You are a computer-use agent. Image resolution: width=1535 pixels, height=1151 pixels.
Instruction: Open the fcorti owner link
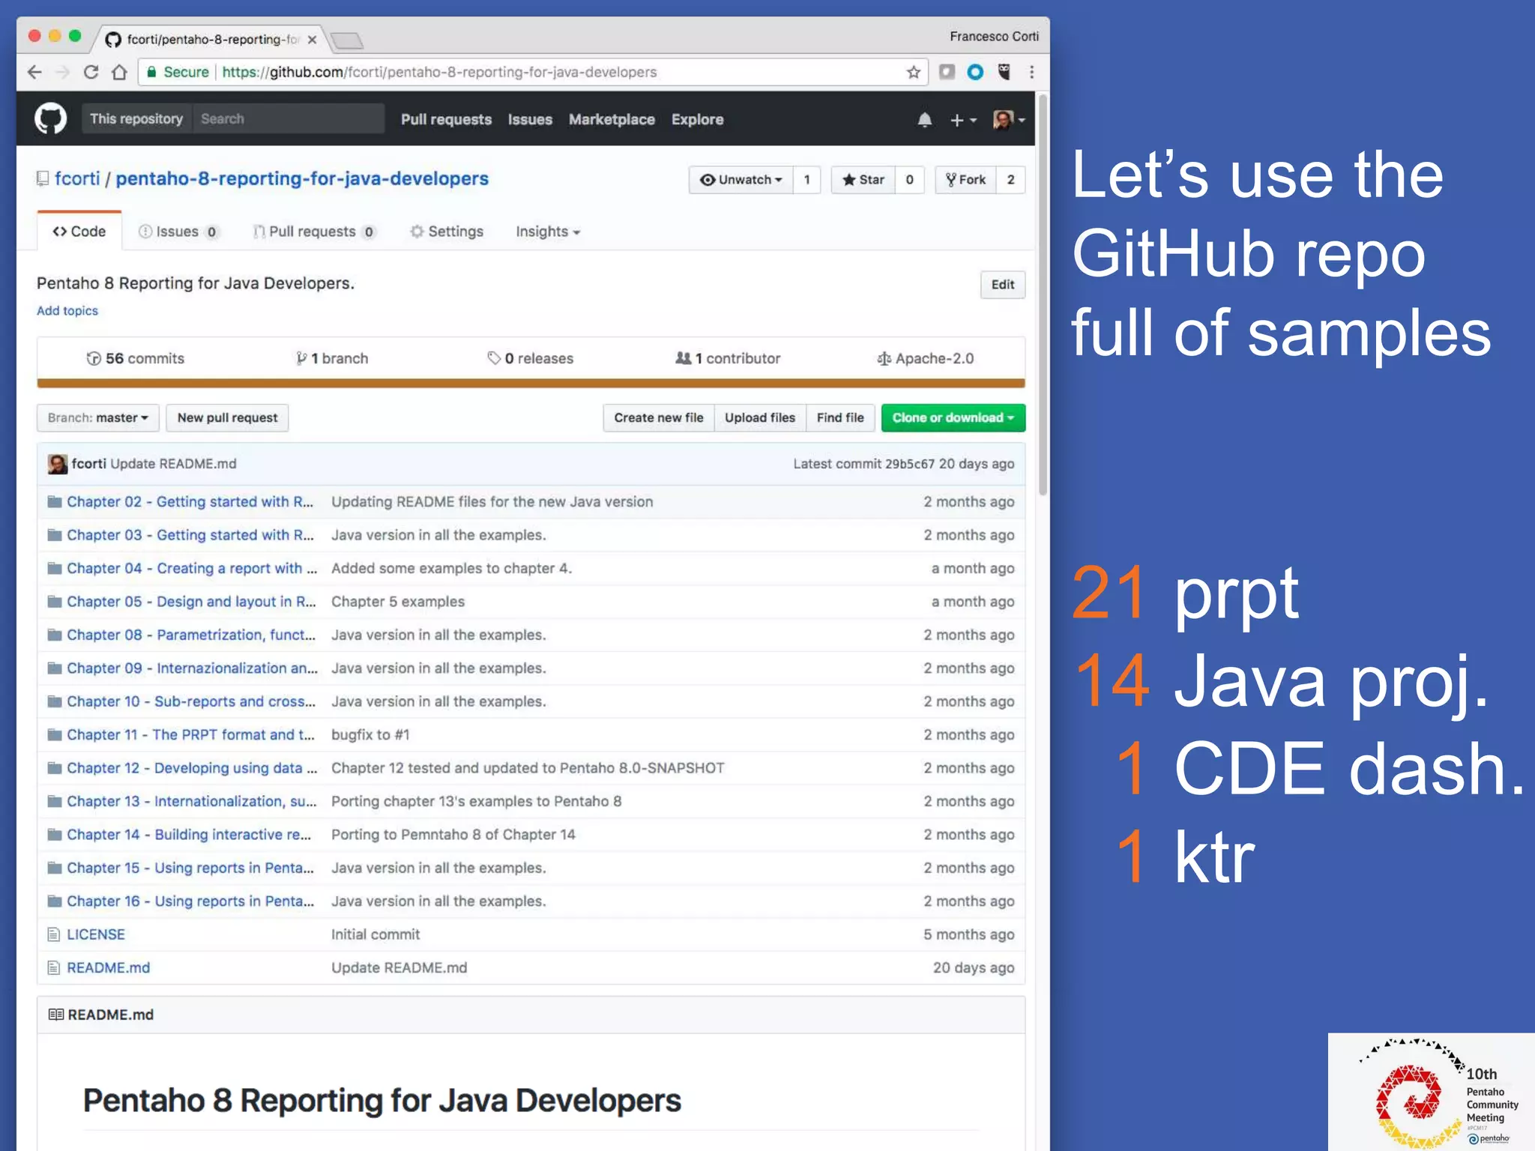76,178
